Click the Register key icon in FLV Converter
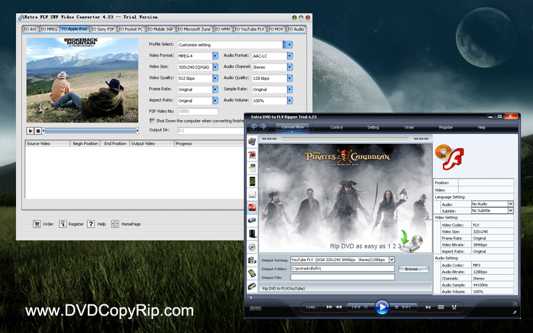 tap(63, 224)
